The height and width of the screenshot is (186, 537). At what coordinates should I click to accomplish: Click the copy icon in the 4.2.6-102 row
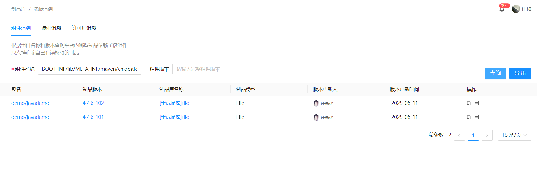pos(469,103)
